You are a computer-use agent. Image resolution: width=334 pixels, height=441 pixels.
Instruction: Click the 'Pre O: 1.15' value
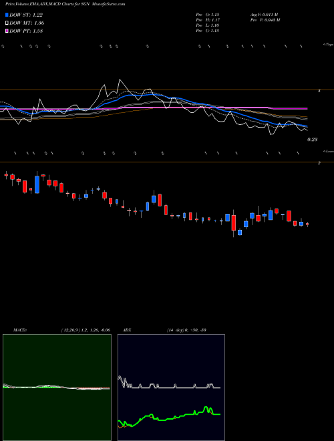[x=208, y=15]
